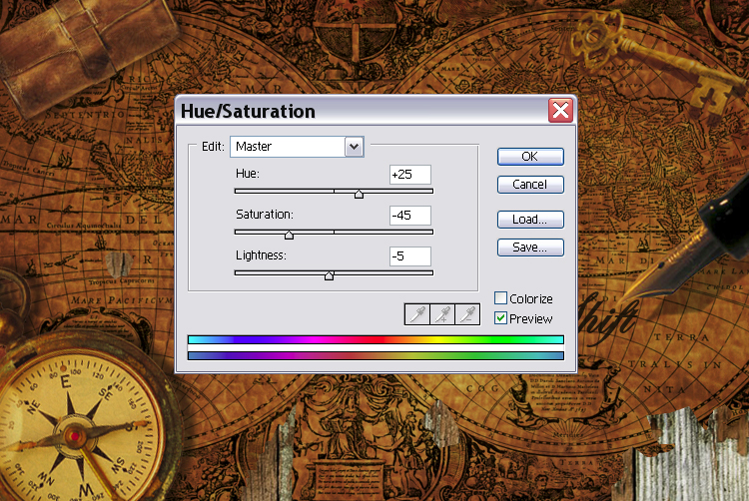Open the Load... settings button

[530, 220]
